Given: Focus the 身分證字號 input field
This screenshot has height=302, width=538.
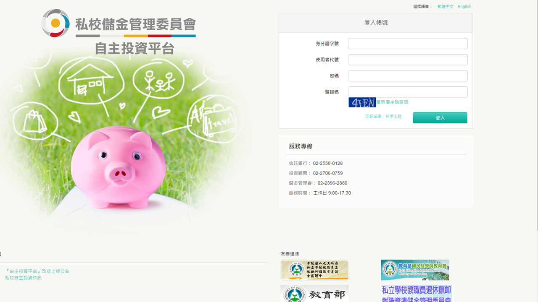Looking at the screenshot, I should (408, 44).
